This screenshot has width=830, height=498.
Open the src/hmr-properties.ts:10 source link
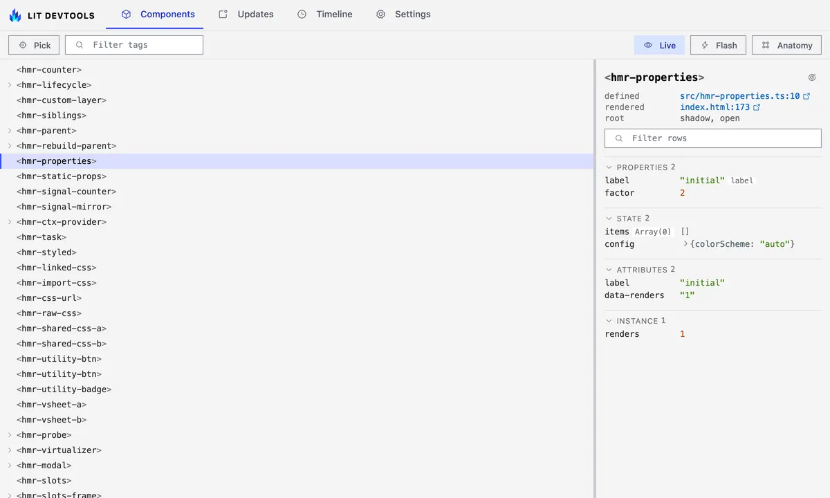pos(740,96)
